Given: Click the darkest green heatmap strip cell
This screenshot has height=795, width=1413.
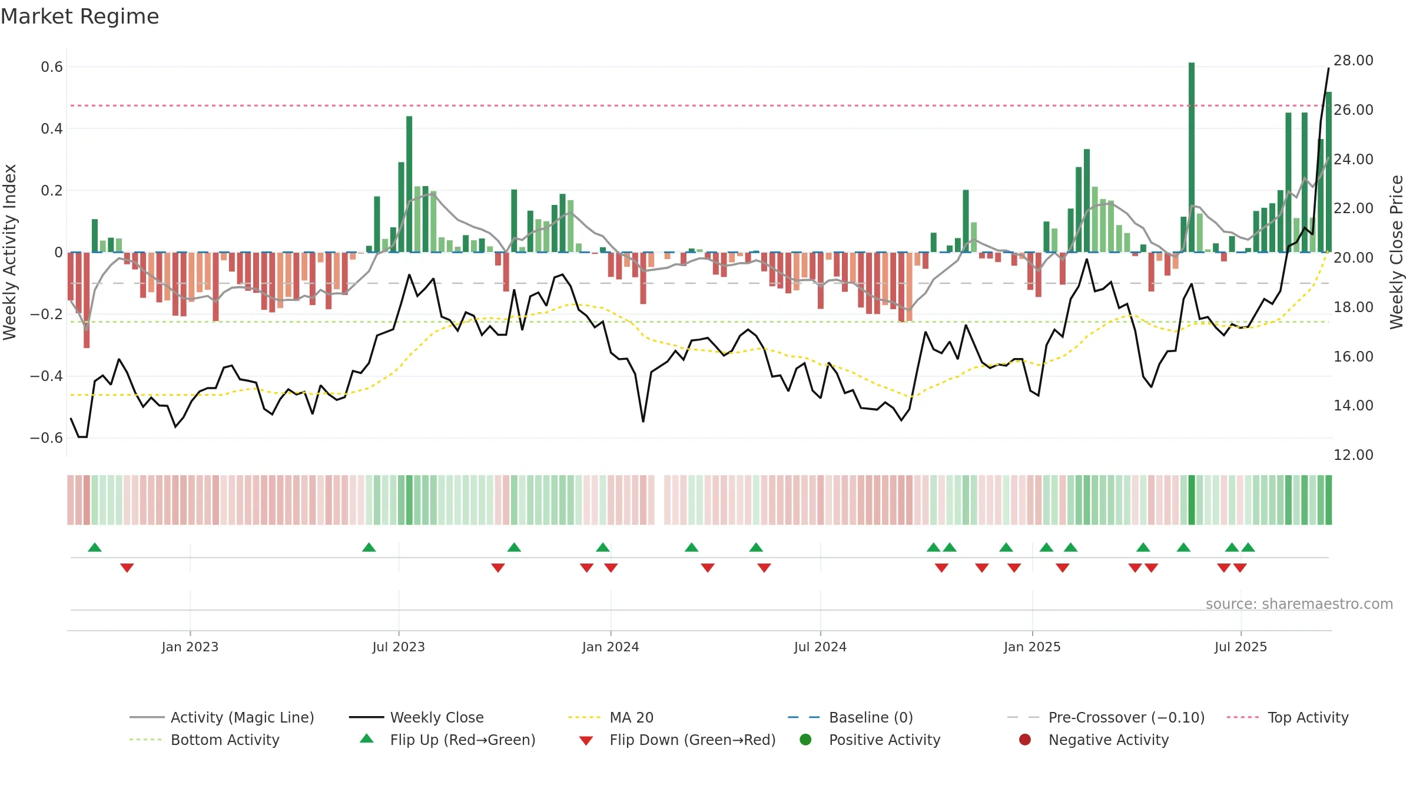Looking at the screenshot, I should click(1192, 500).
